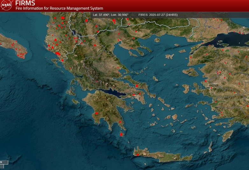Select the fire marker on the Chalkidiki peninsula
The height and width of the screenshot is (170, 249).
point(131,48)
